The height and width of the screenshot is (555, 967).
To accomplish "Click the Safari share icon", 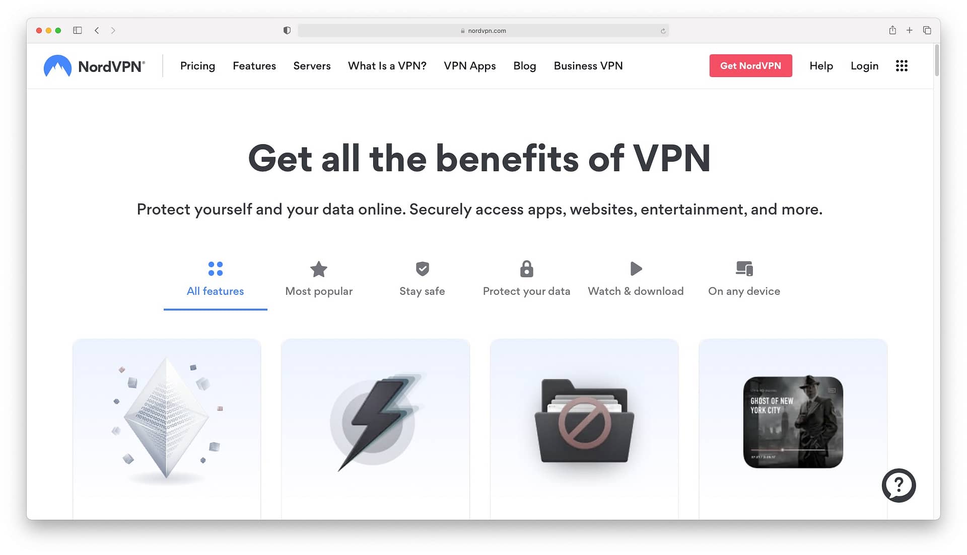I will pyautogui.click(x=892, y=30).
